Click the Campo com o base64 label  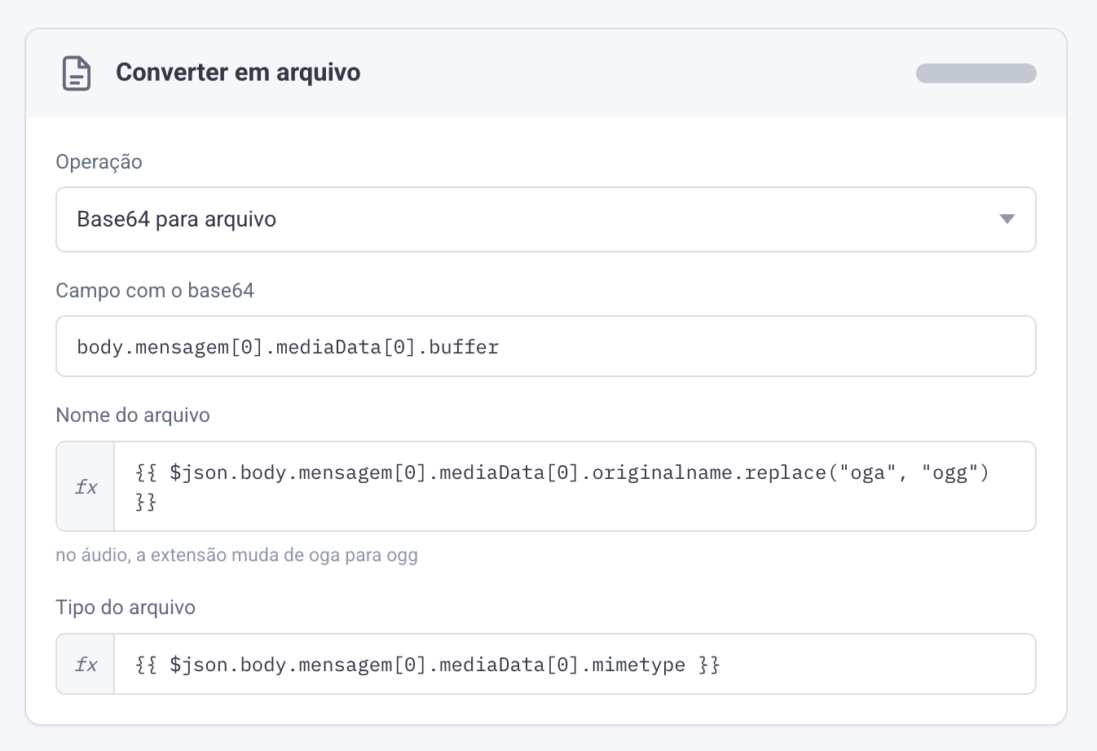coord(155,291)
